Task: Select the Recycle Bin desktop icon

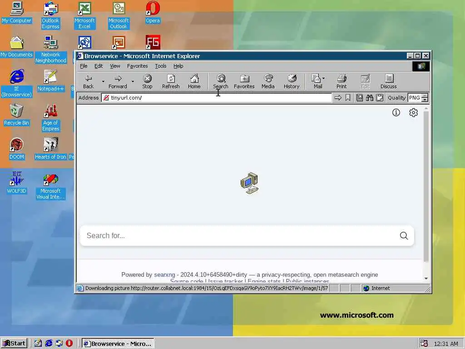Action: coord(17,115)
